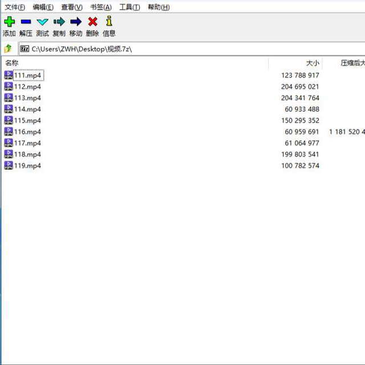Select the 112.mp4 file entry
The width and height of the screenshot is (365, 365).
(x=27, y=87)
